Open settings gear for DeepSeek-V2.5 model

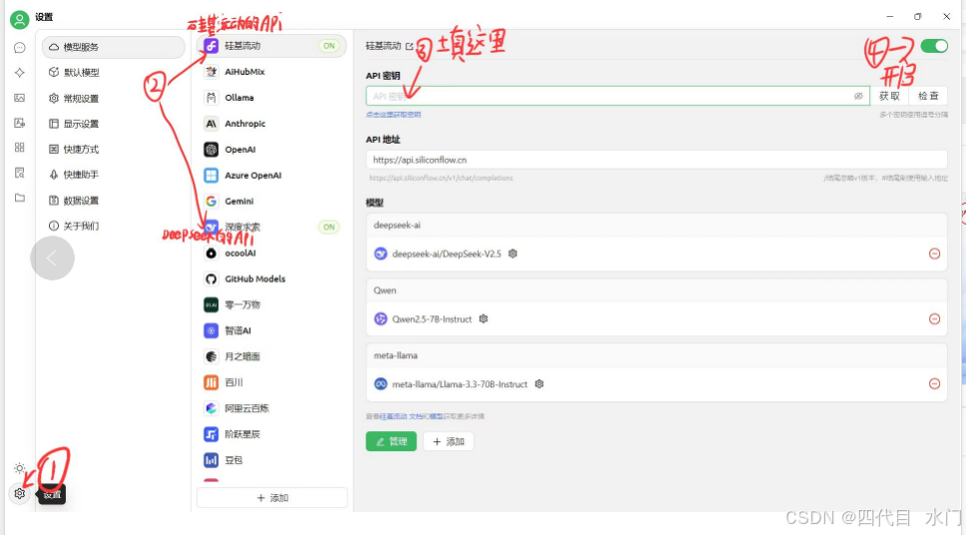coord(513,254)
